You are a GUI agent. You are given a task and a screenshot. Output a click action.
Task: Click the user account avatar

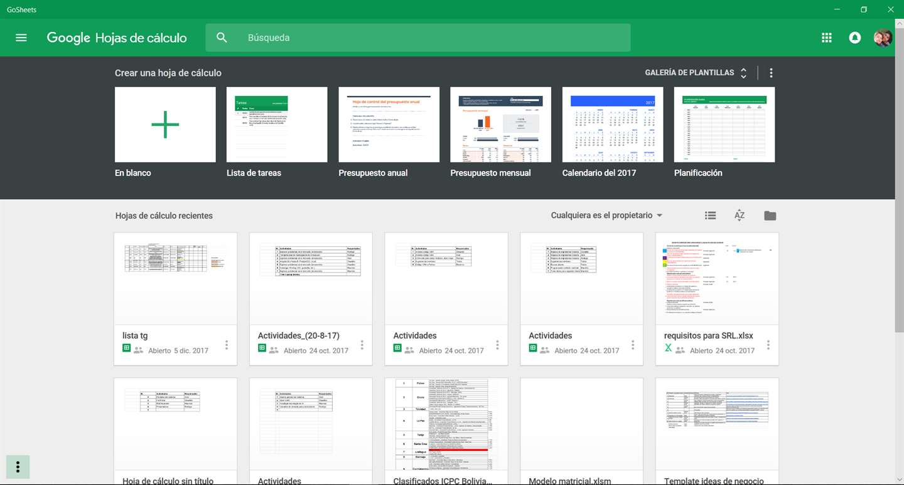883,38
